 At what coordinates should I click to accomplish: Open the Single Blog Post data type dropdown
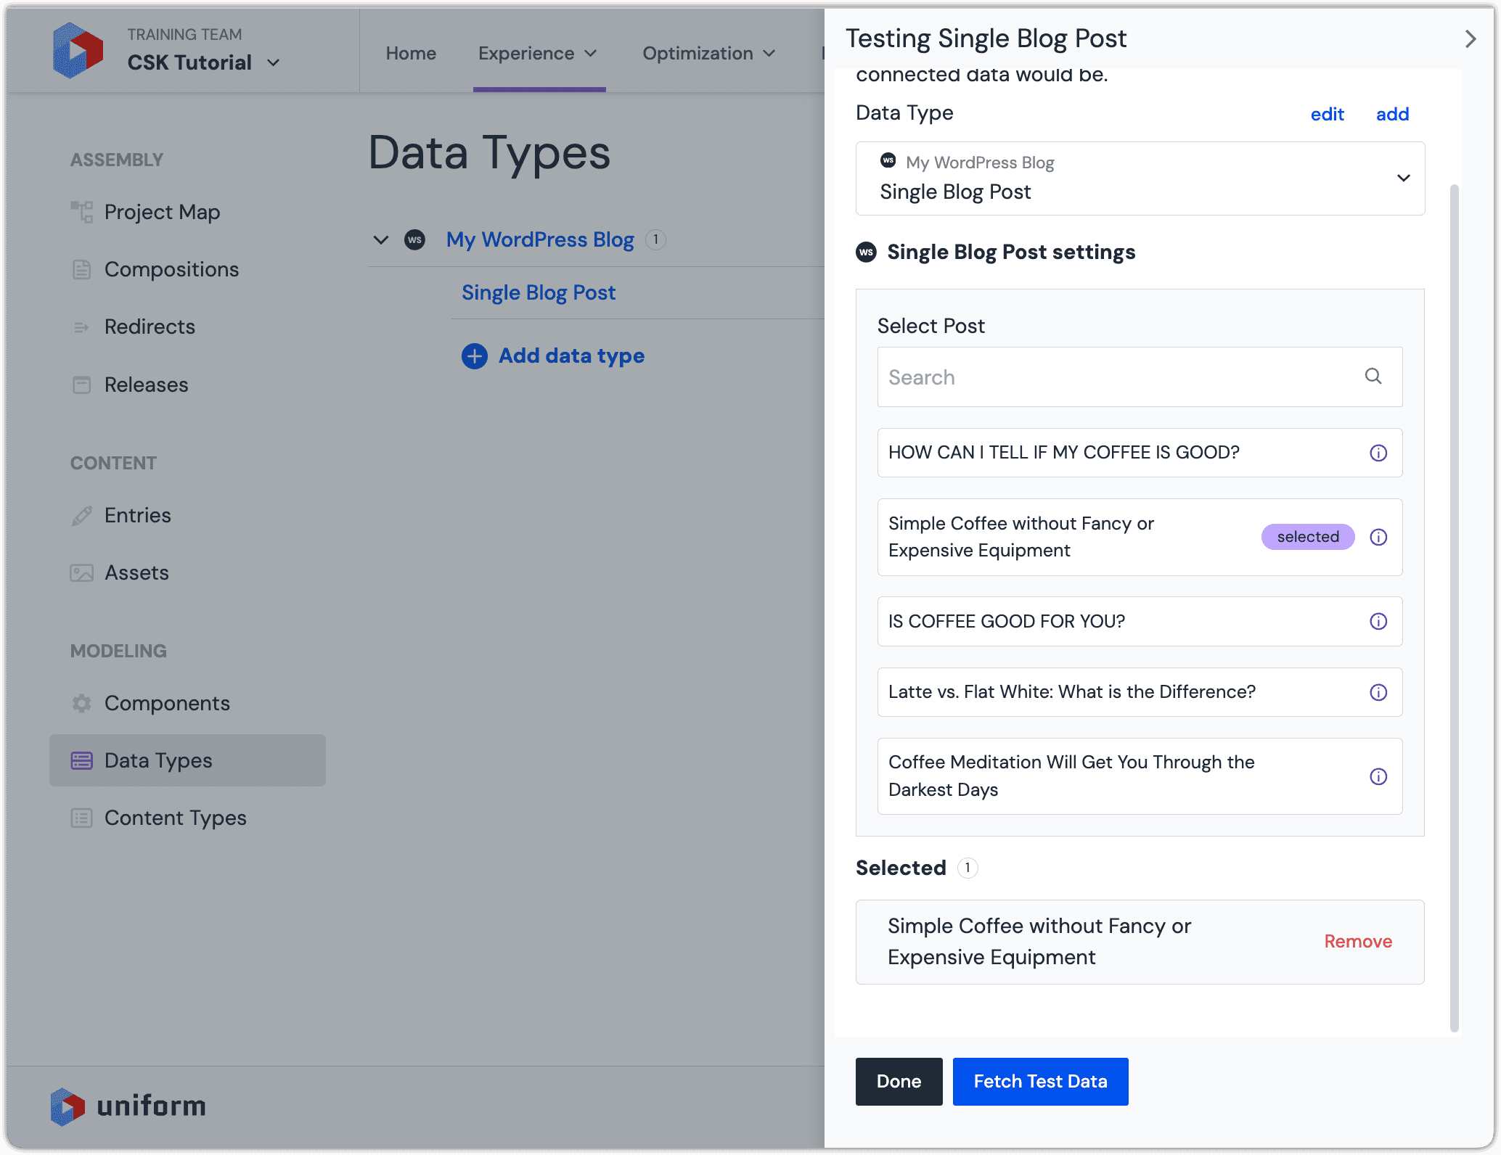1140,178
